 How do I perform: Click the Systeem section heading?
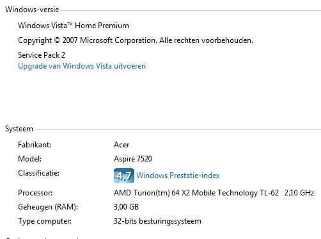[x=19, y=129]
